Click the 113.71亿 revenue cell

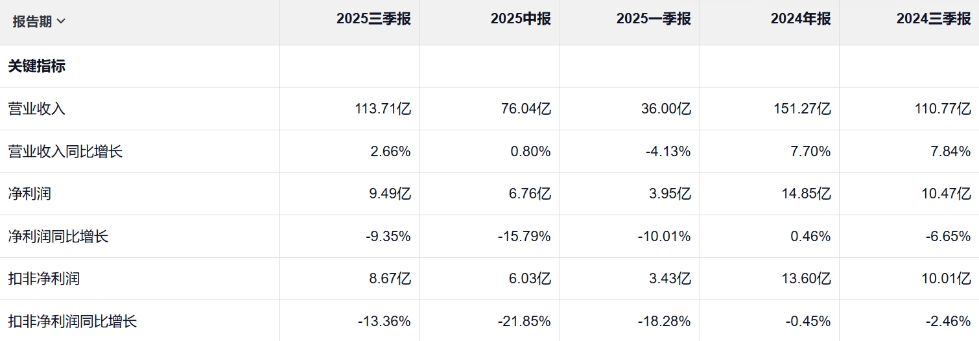point(381,109)
